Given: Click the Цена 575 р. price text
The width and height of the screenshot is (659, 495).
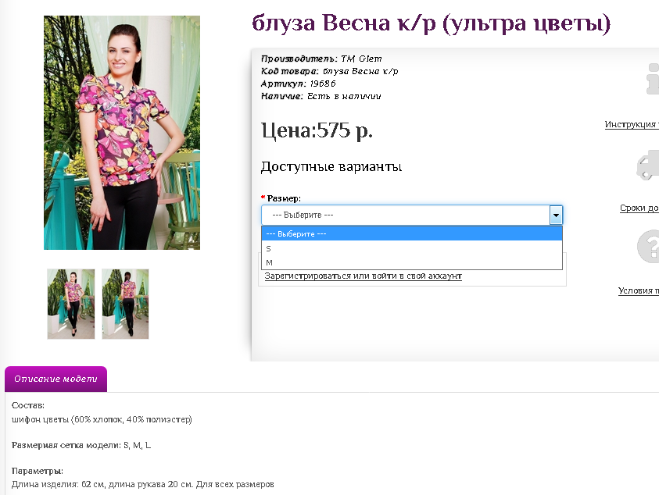Looking at the screenshot, I should coord(317,130).
